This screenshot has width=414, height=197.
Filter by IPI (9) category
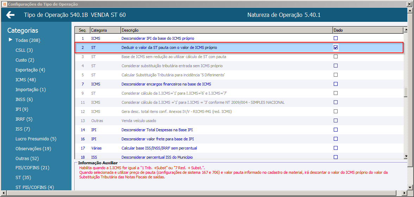pos(22,109)
